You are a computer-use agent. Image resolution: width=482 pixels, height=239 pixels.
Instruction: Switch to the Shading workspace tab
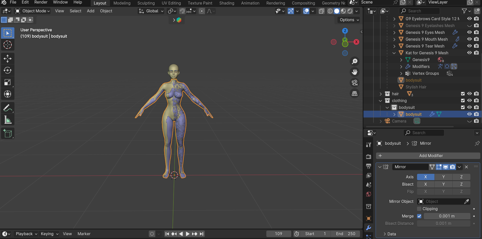[x=227, y=3]
